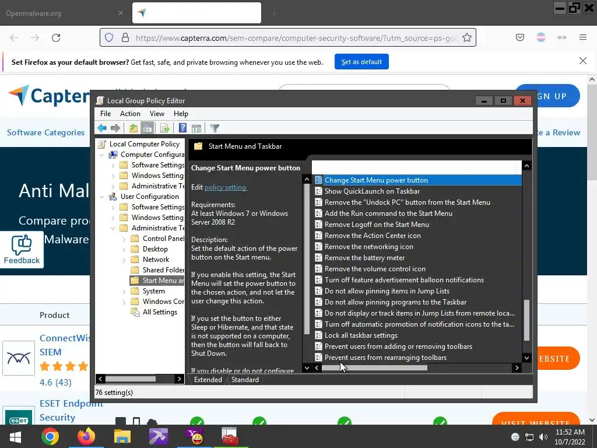Open the ConnectWise SIEM product link

point(65,345)
